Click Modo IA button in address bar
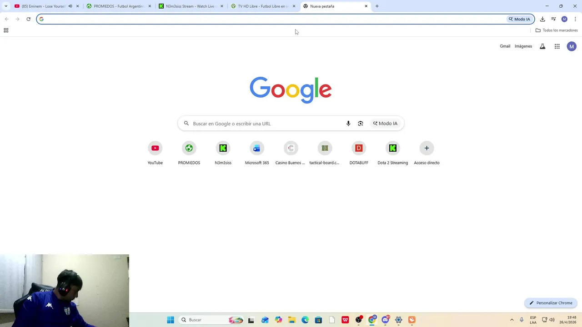Viewport: 582px width, 327px height. pyautogui.click(x=519, y=19)
